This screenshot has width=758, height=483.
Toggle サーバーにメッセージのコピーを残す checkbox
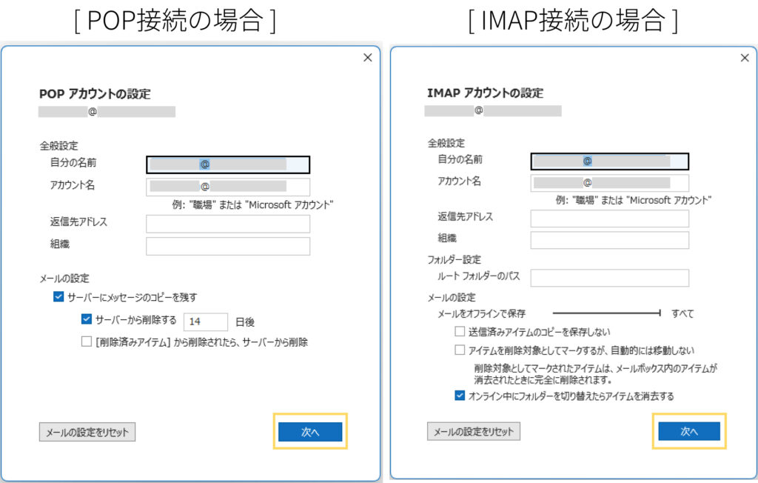click(59, 297)
